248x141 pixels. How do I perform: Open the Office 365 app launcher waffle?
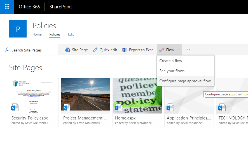click(x=7, y=7)
